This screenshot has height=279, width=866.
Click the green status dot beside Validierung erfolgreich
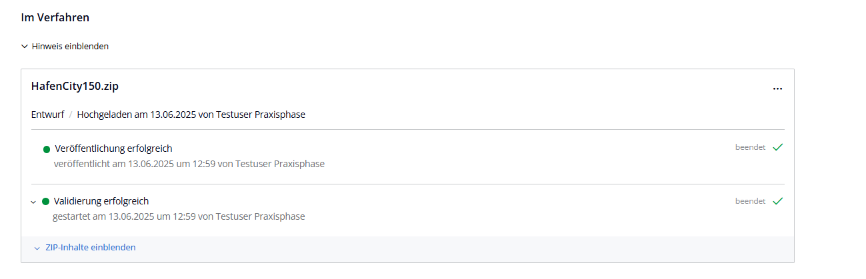[46, 201]
